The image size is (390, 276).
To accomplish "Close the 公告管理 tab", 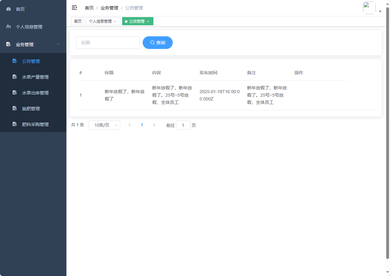I will click(148, 21).
